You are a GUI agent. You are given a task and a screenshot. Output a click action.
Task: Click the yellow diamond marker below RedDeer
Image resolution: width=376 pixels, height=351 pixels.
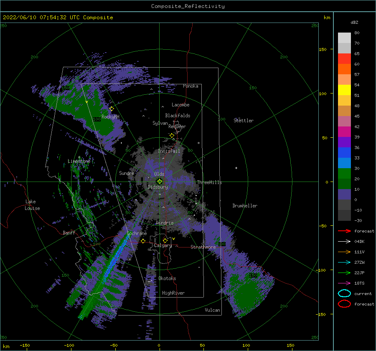pos(172,136)
